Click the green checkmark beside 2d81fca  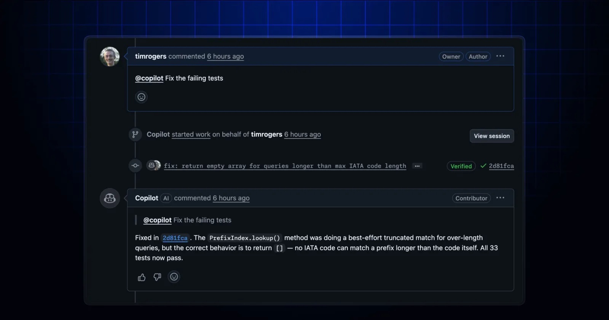[x=483, y=166]
